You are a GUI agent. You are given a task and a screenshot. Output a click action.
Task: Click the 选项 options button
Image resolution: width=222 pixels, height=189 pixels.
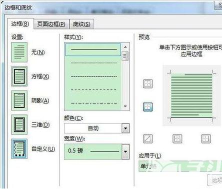tap(215, 180)
